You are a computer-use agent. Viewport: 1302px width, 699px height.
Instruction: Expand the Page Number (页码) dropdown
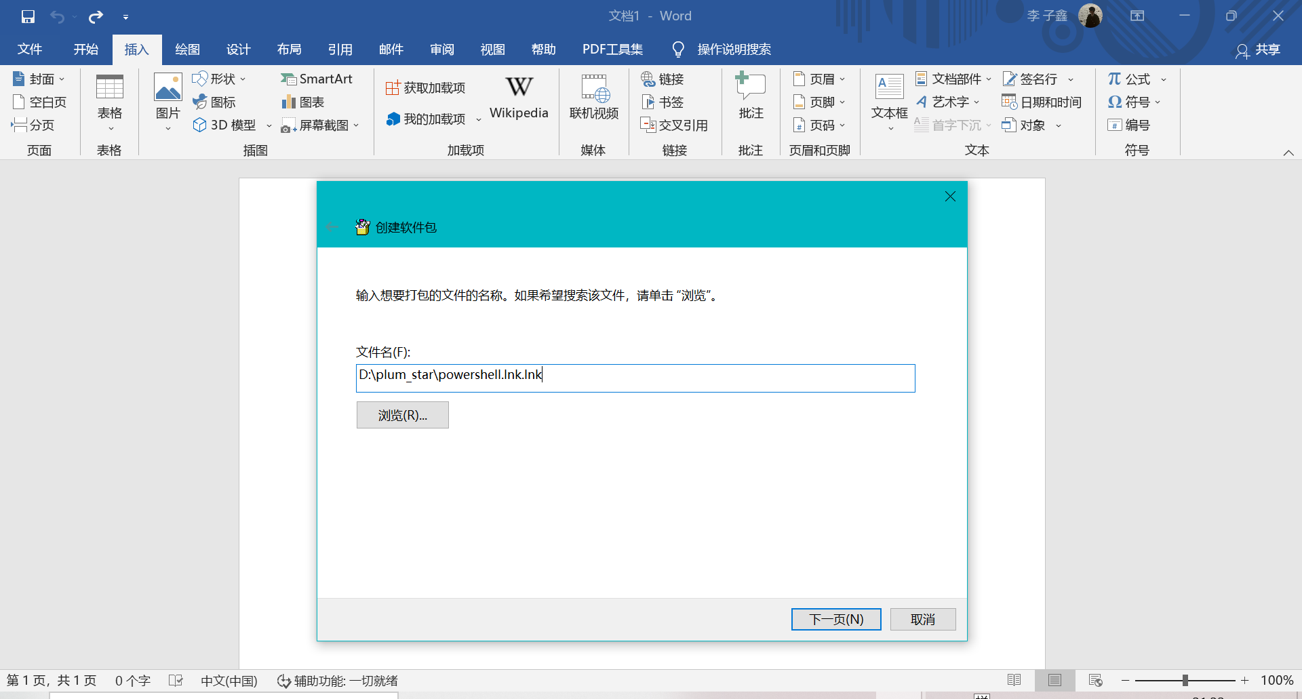pos(842,125)
